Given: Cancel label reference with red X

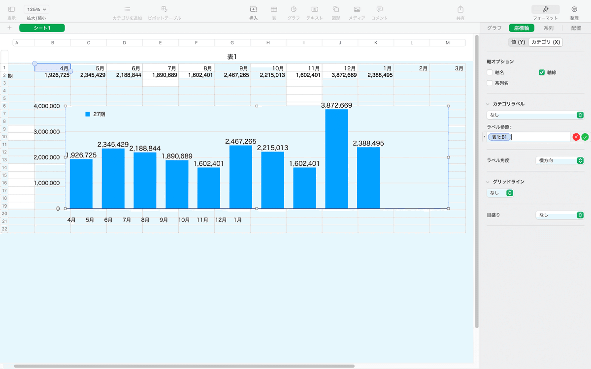Looking at the screenshot, I should click(x=576, y=137).
